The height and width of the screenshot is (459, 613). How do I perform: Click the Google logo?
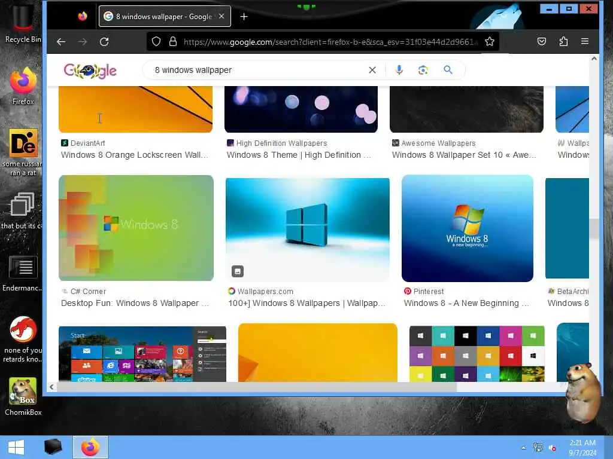tap(90, 71)
